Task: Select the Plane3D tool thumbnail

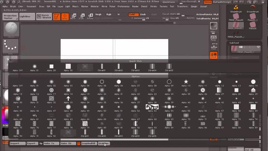Action: tap(253, 26)
